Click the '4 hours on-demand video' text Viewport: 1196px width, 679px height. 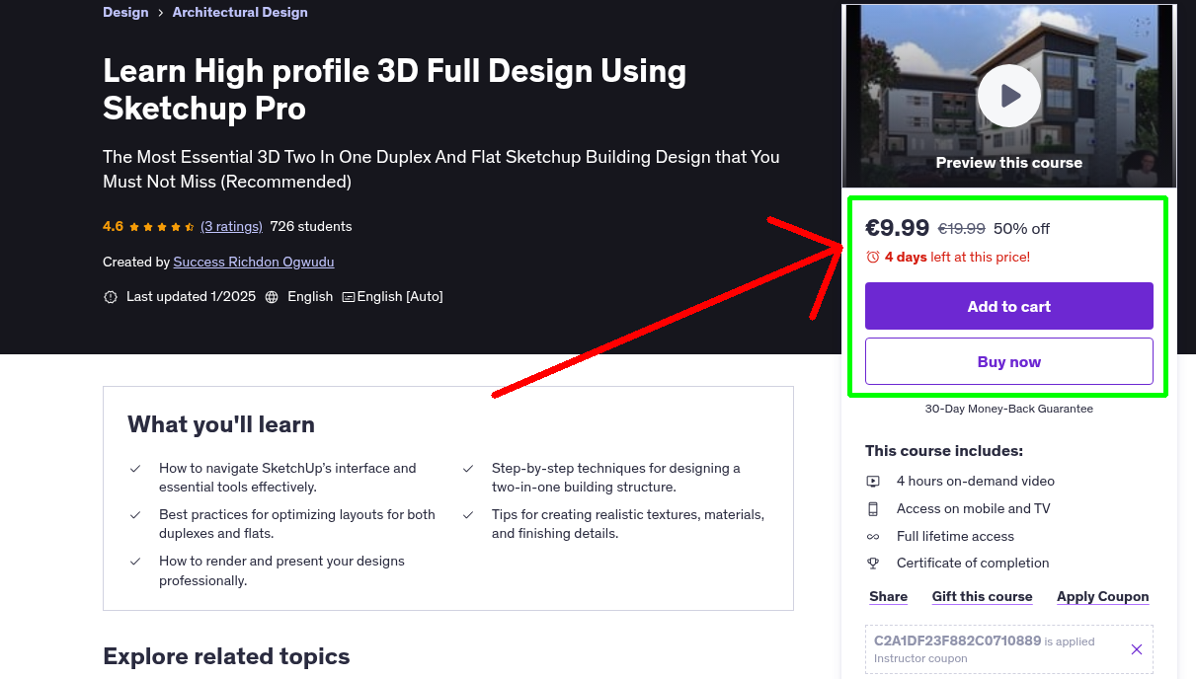(976, 481)
